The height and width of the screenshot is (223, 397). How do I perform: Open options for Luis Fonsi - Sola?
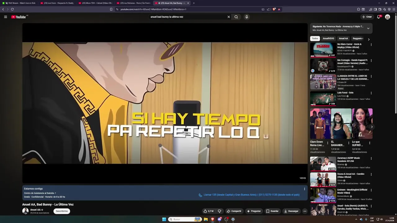click(371, 93)
